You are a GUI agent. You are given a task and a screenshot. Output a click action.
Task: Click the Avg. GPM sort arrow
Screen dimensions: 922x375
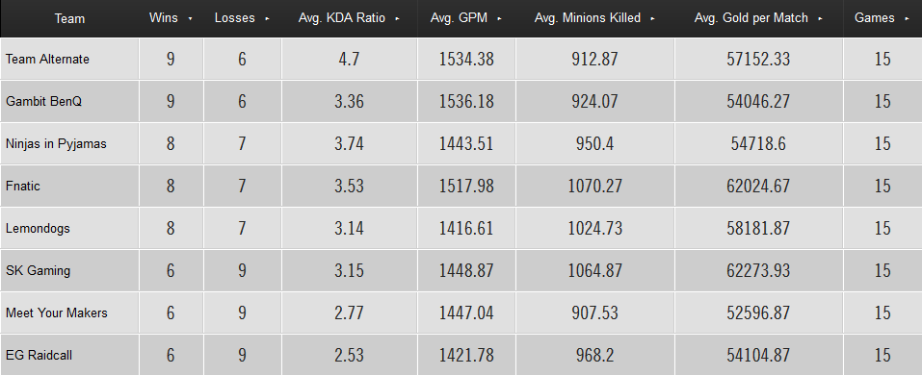click(499, 19)
